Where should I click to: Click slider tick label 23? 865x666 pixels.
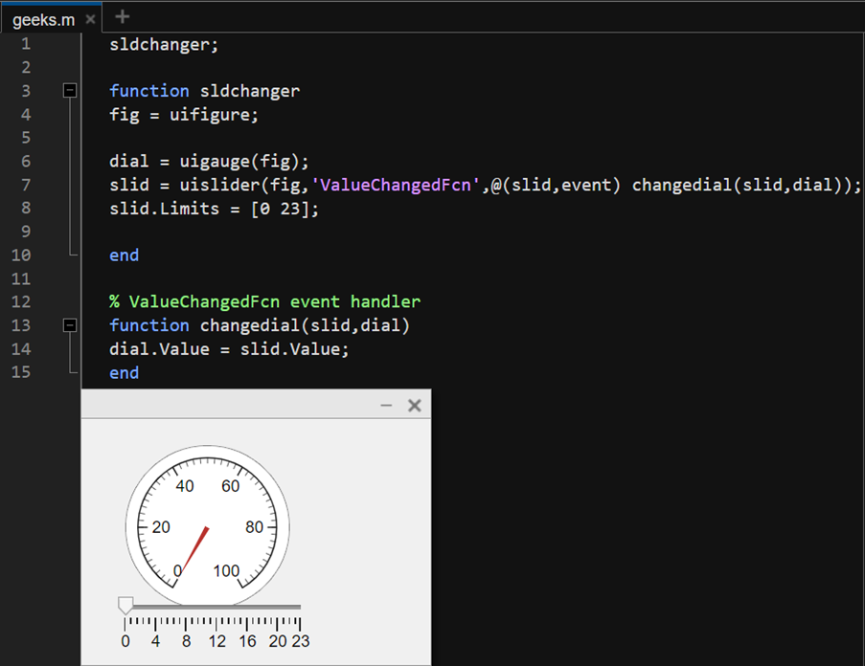click(301, 641)
